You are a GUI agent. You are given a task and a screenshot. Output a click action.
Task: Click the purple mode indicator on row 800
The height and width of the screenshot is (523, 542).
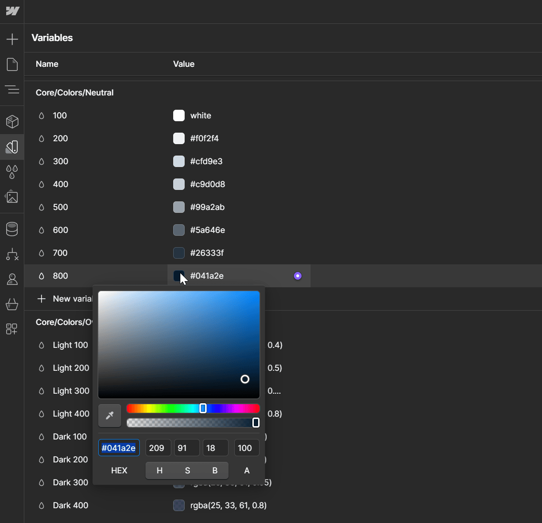click(297, 276)
